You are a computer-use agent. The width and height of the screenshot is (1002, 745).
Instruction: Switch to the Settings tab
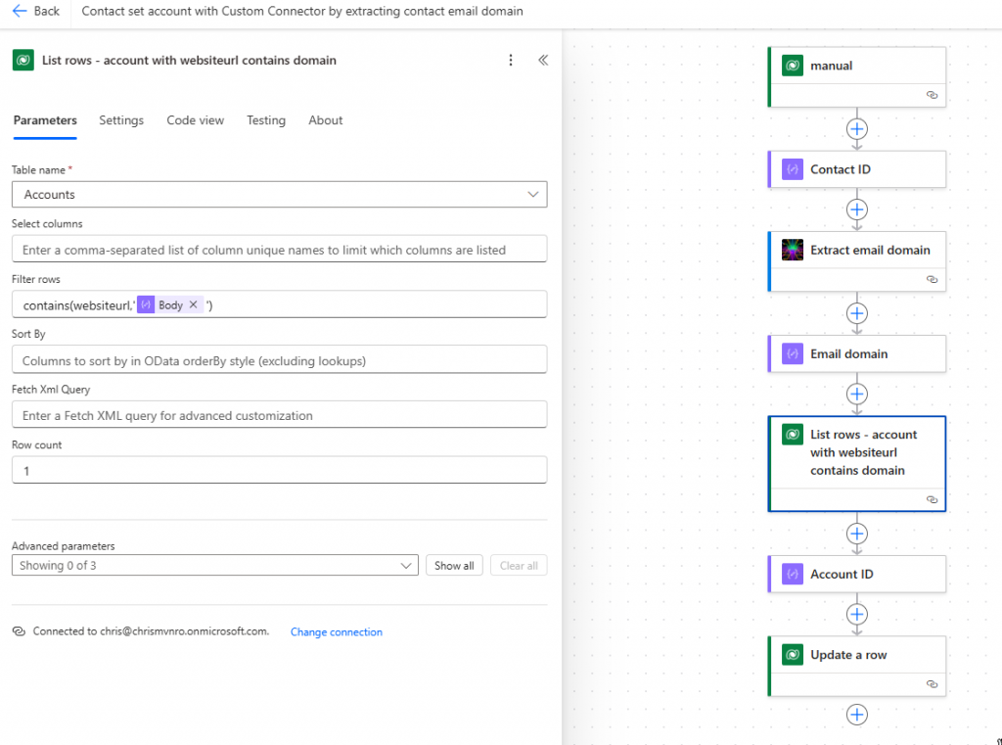(x=121, y=120)
